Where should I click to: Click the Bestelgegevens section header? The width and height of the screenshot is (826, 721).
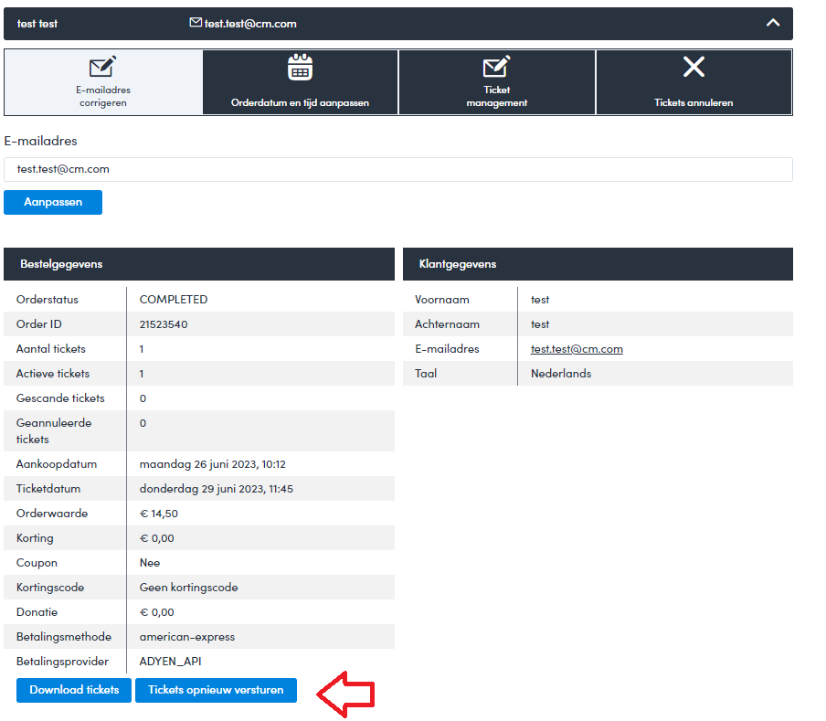199,264
